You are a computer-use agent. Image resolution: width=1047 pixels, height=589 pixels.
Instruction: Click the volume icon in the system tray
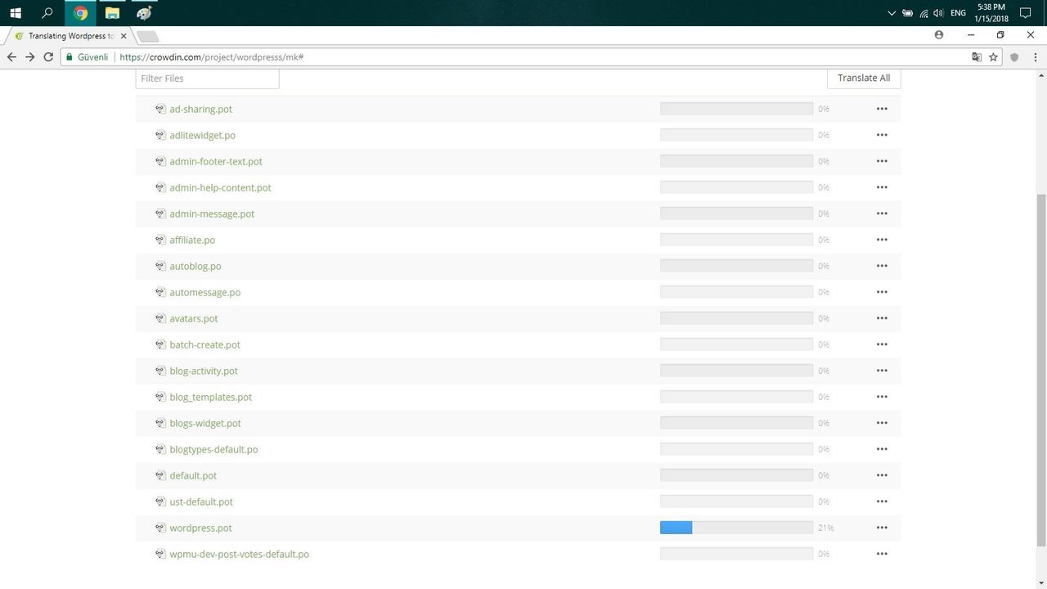click(938, 13)
